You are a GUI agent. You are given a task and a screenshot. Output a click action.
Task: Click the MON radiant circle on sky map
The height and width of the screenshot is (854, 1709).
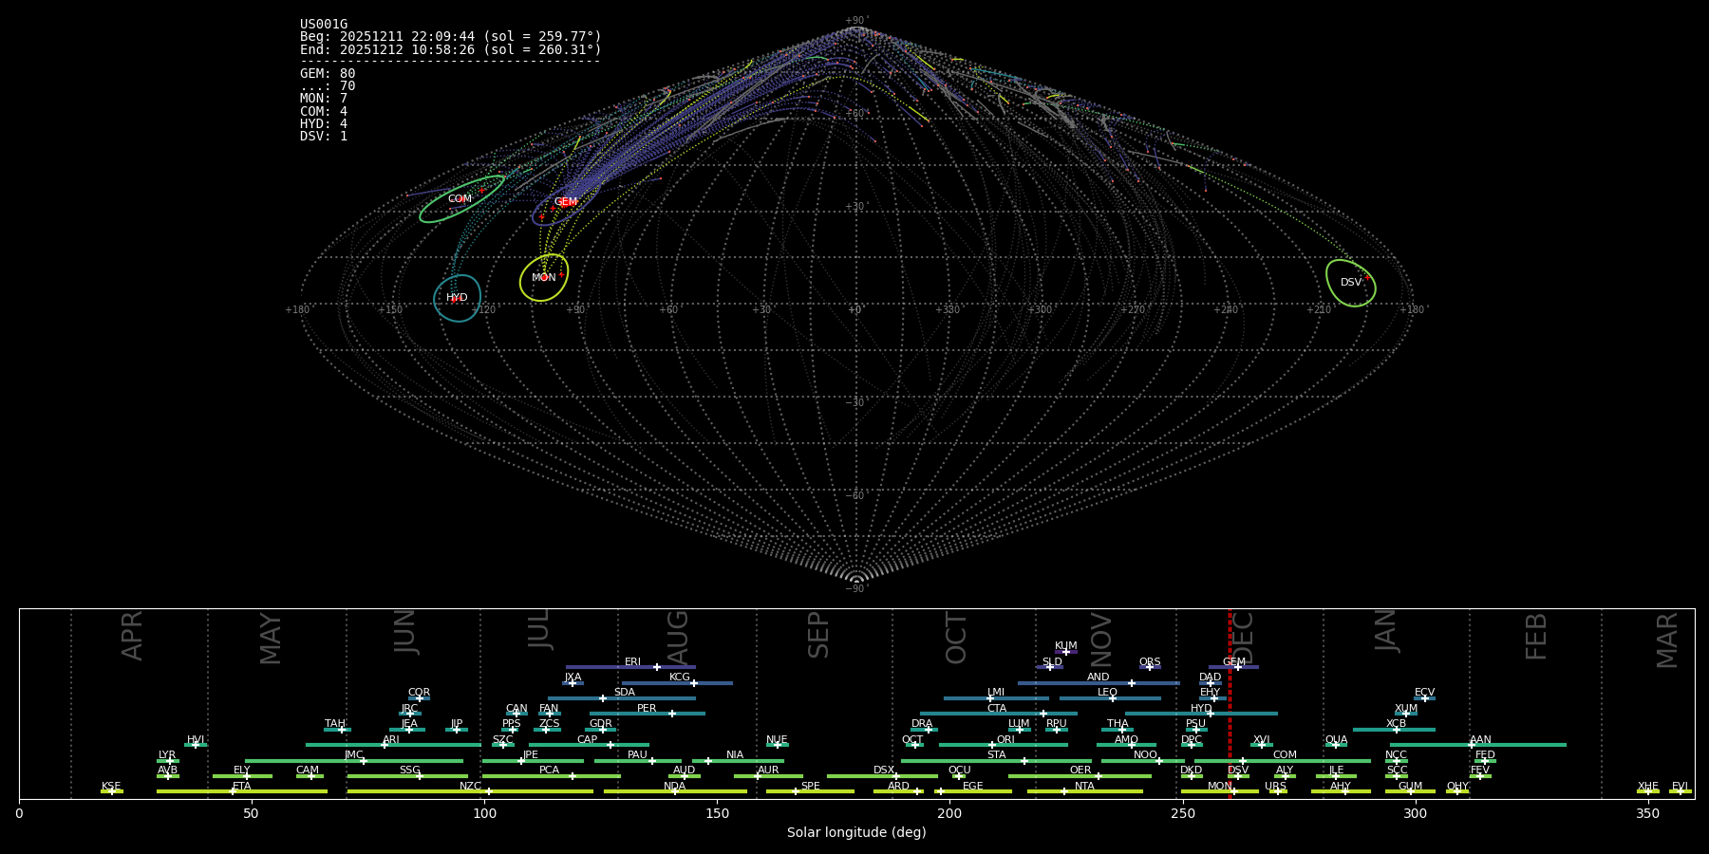click(544, 278)
